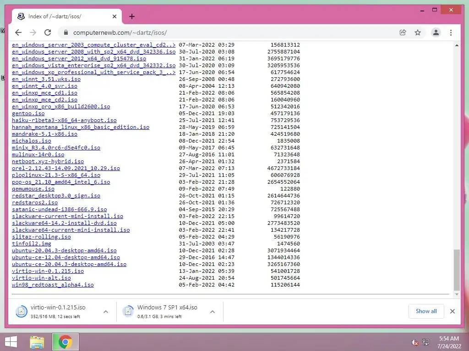The height and width of the screenshot is (351, 469).
Task: Click the Chrome taskbar icon
Action: tap(65, 342)
